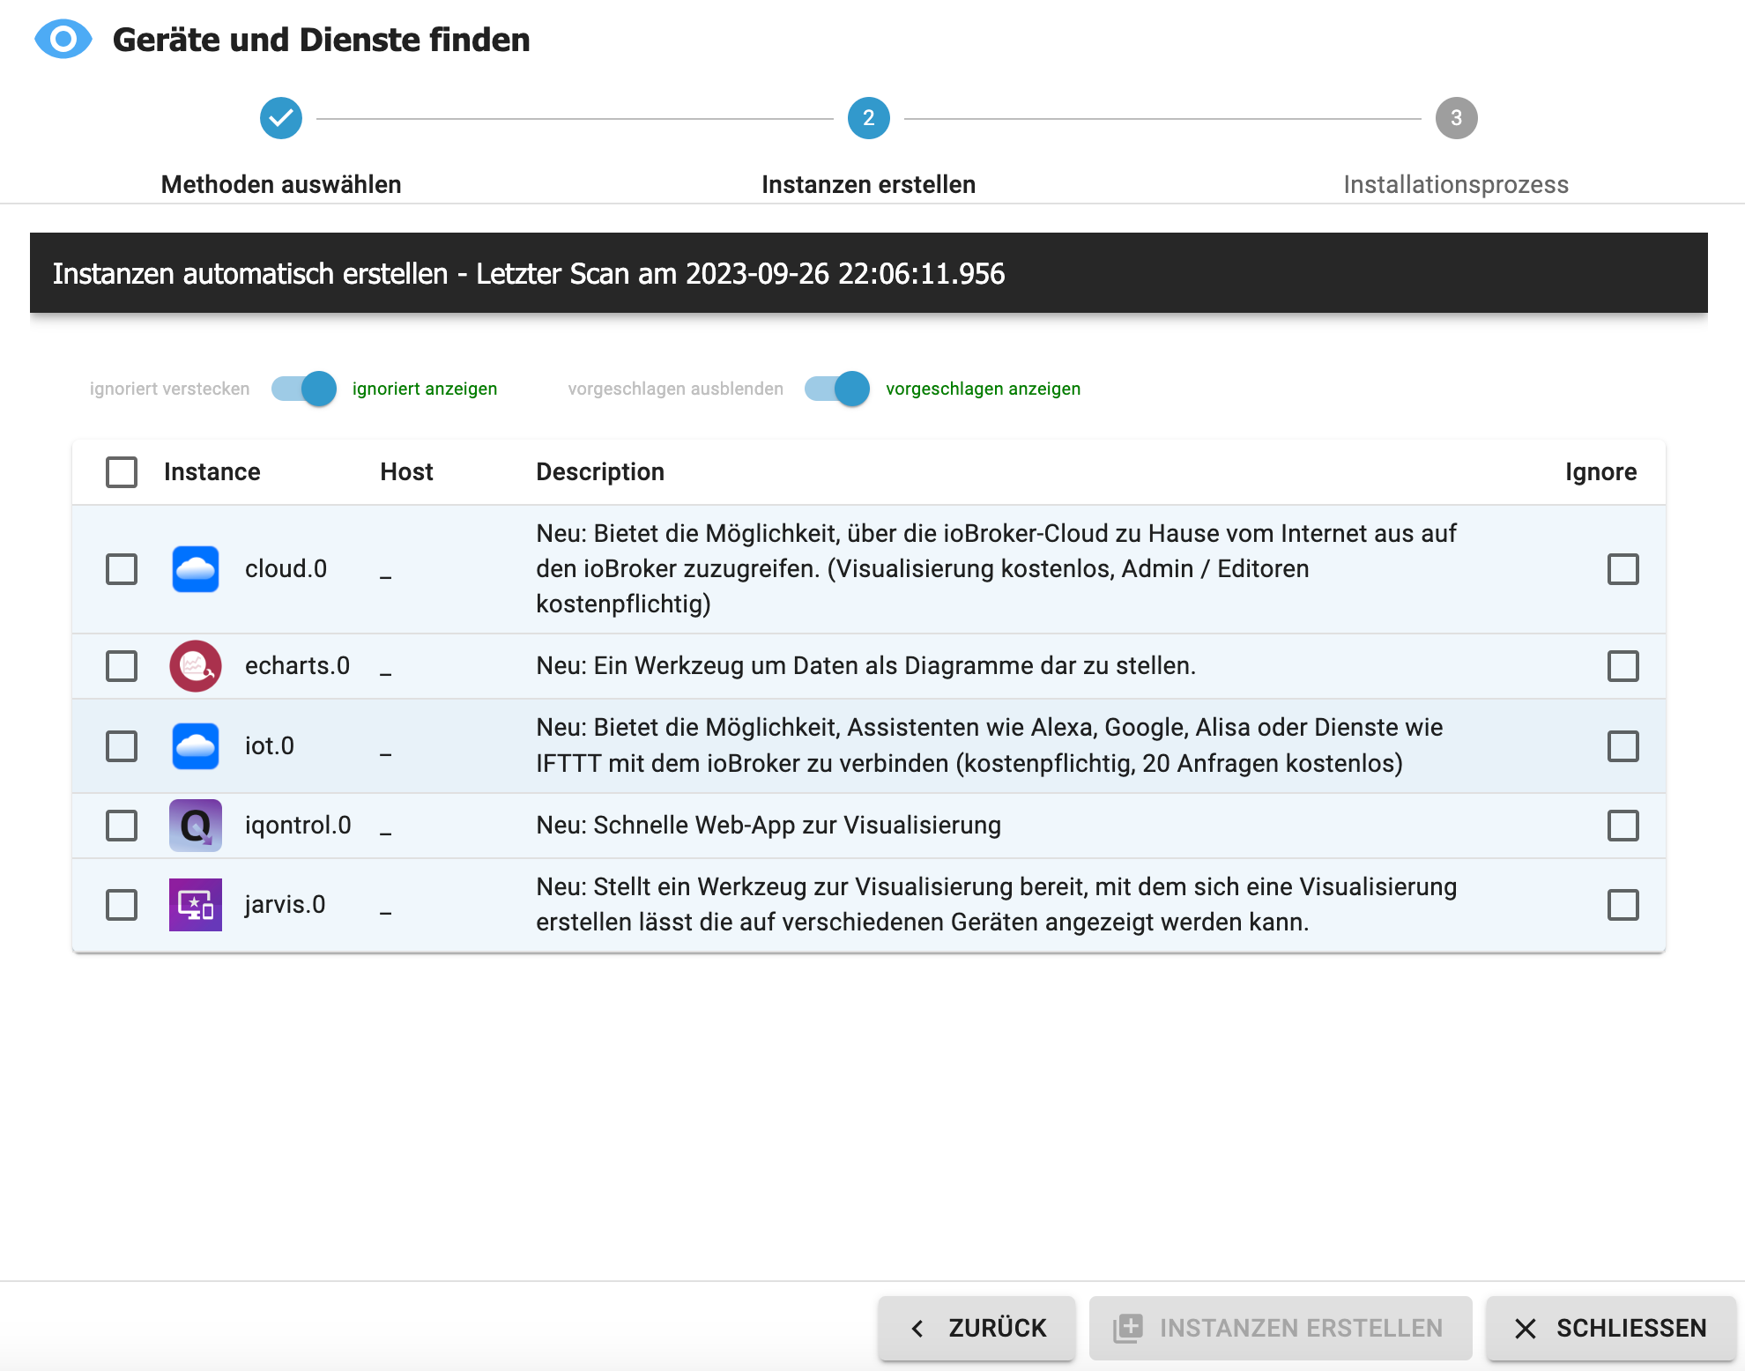Tick the Ignore box for iqontrol.0

[1623, 826]
